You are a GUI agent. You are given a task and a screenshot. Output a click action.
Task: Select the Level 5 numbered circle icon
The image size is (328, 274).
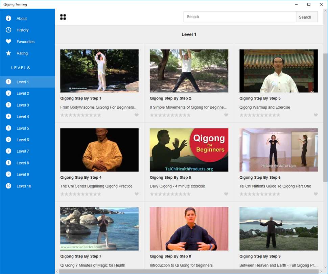click(8, 128)
